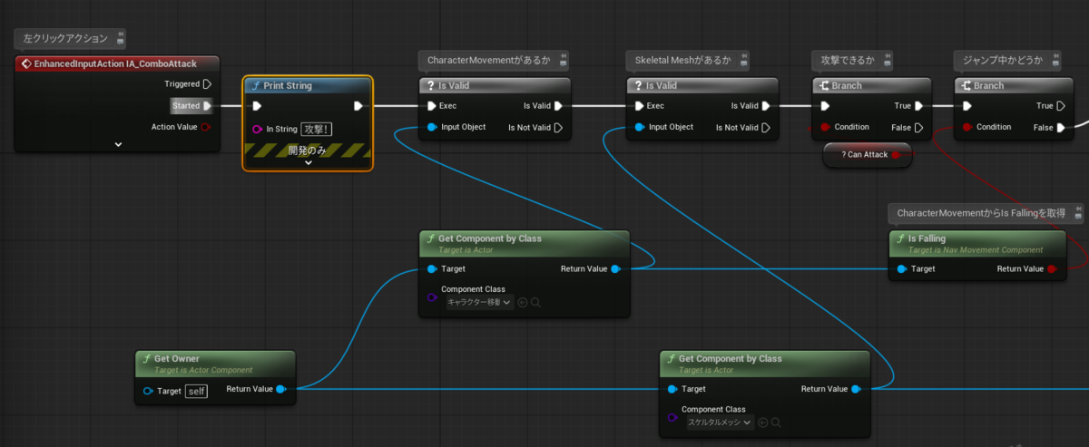The height and width of the screenshot is (447, 1089).
Task: Use selected asset for キャラクター移動 class
Action: coord(523,302)
